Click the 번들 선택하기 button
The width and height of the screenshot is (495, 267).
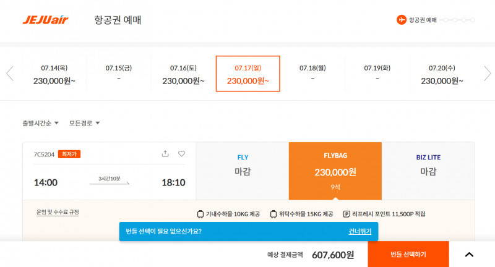[x=408, y=255]
